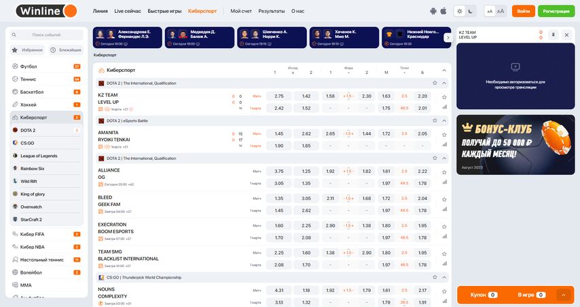
Task: Open the Избранное favorites filter
Action: [27, 50]
